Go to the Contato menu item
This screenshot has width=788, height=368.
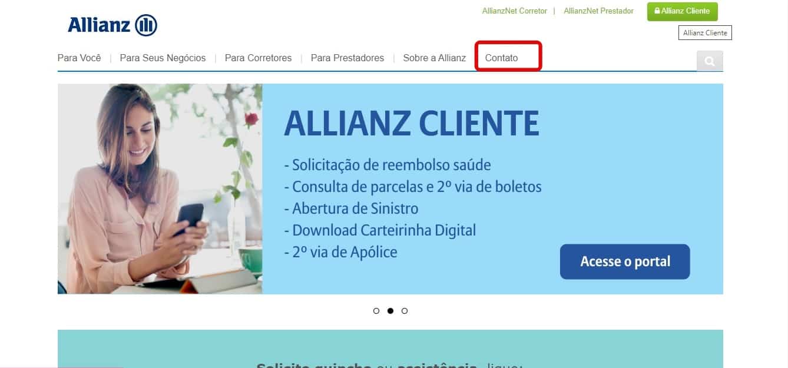pos(502,58)
